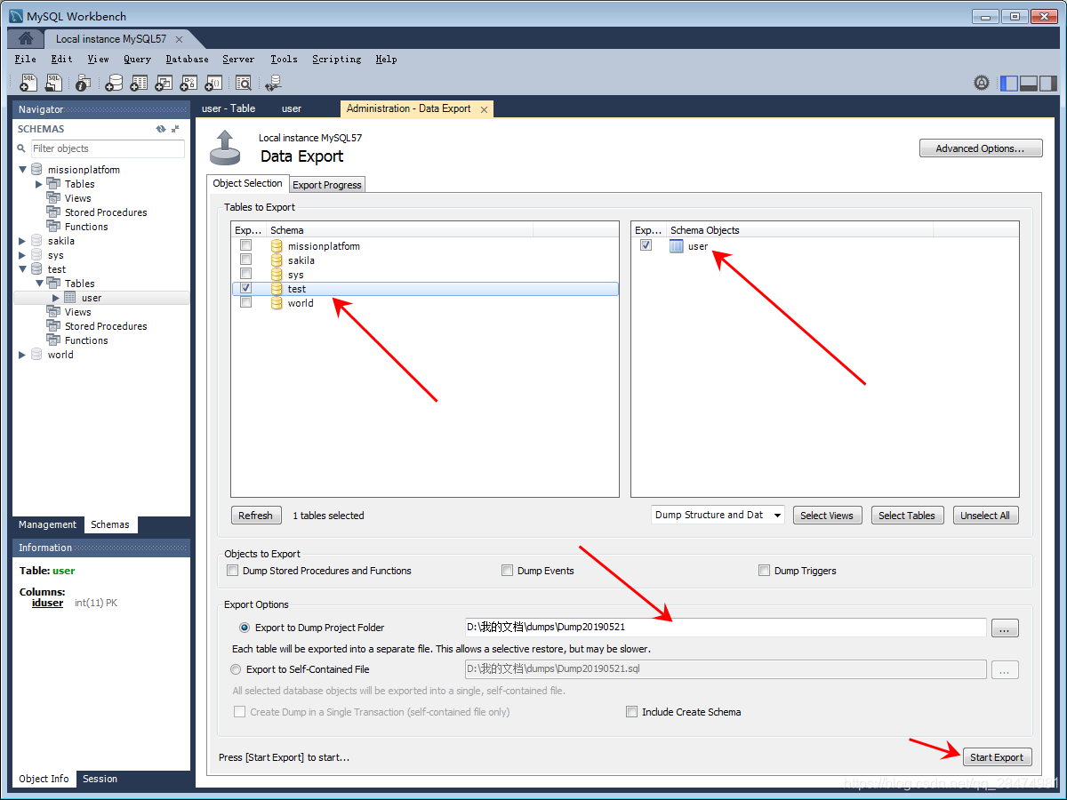
Task: Open the Dump Structure and Data dropdown
Action: click(x=718, y=516)
